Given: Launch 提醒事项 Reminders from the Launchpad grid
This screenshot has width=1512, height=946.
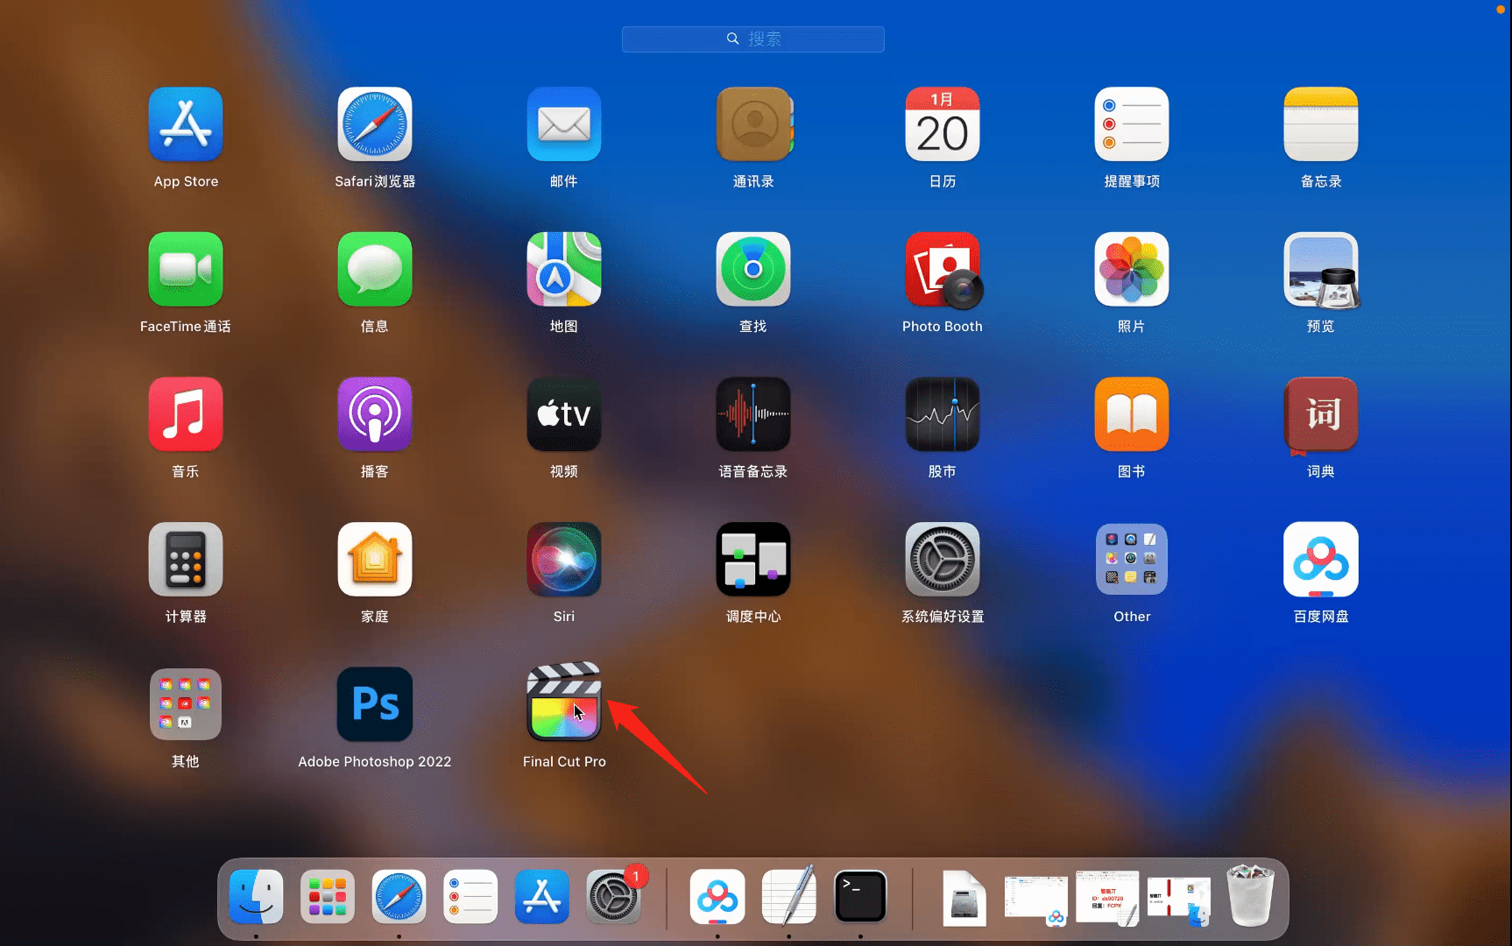Looking at the screenshot, I should click(x=1132, y=124).
